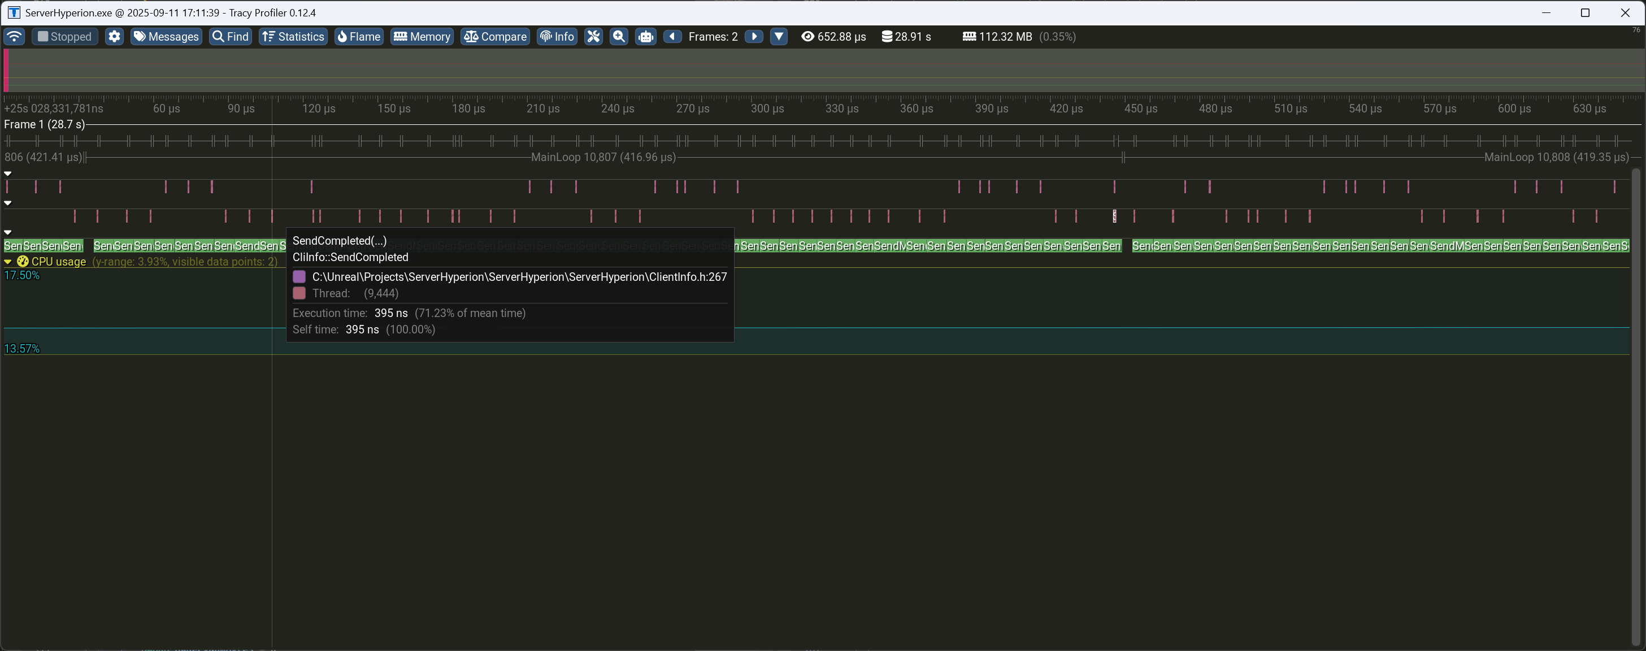Open the settings gear options

pyautogui.click(x=114, y=36)
